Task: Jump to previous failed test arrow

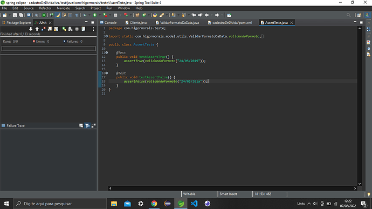Action: pos(37,29)
